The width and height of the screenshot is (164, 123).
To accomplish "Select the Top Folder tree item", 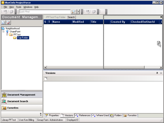I will [23, 38].
